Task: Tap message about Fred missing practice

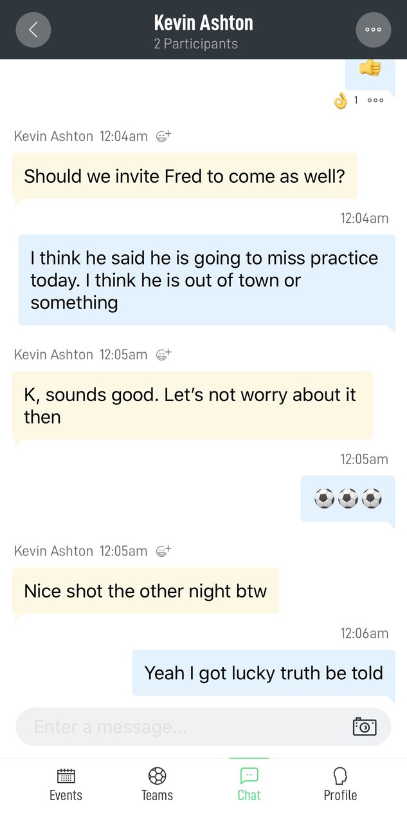Action: [x=206, y=280]
